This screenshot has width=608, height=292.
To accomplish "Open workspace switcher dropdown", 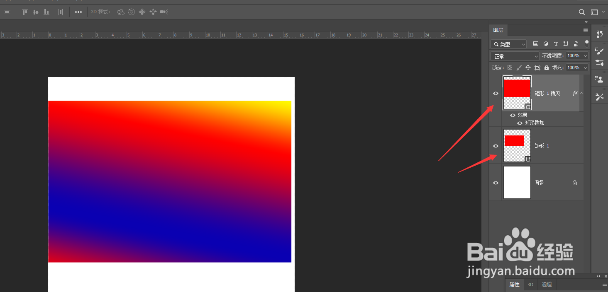I will (597, 12).
